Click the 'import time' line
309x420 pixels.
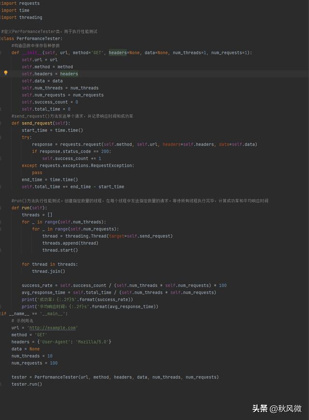coord(15,10)
